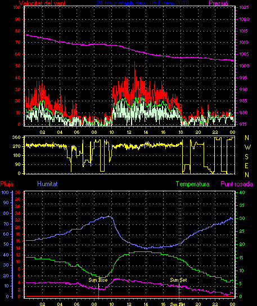The height and width of the screenshot is (306, 257).
Task: Click the "1035" pressure axis value
Action: tap(244, 8)
